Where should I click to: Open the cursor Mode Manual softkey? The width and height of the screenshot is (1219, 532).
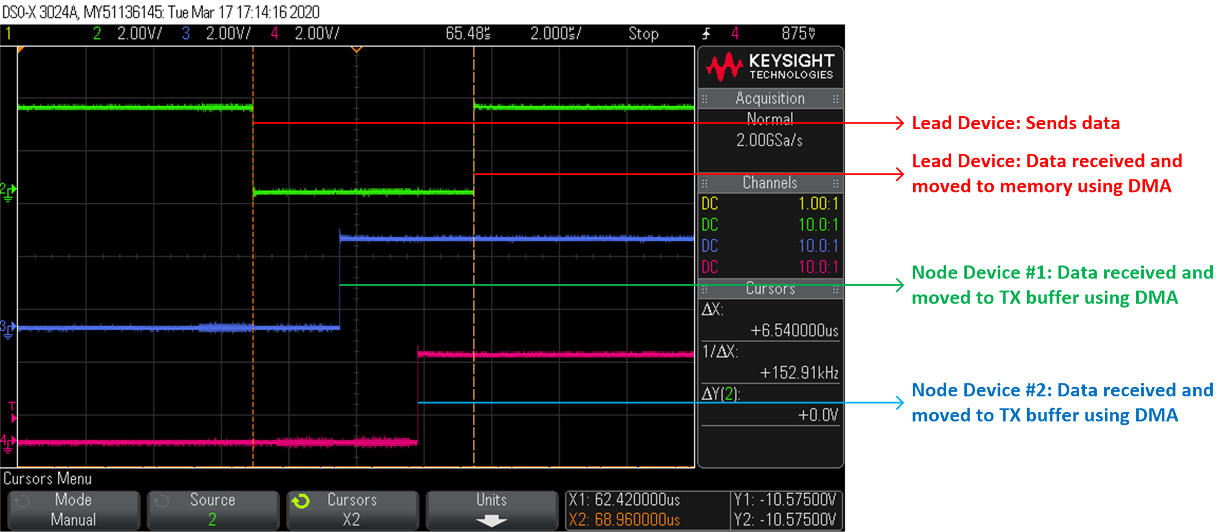(x=73, y=509)
